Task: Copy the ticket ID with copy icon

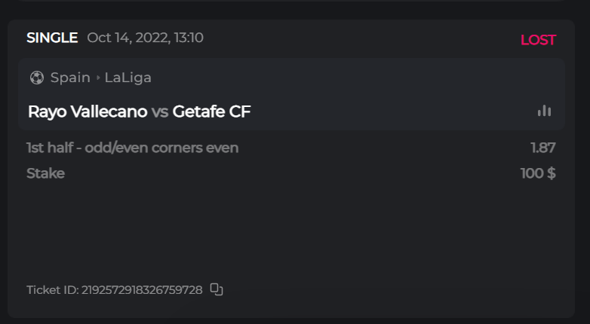Action: tap(217, 289)
